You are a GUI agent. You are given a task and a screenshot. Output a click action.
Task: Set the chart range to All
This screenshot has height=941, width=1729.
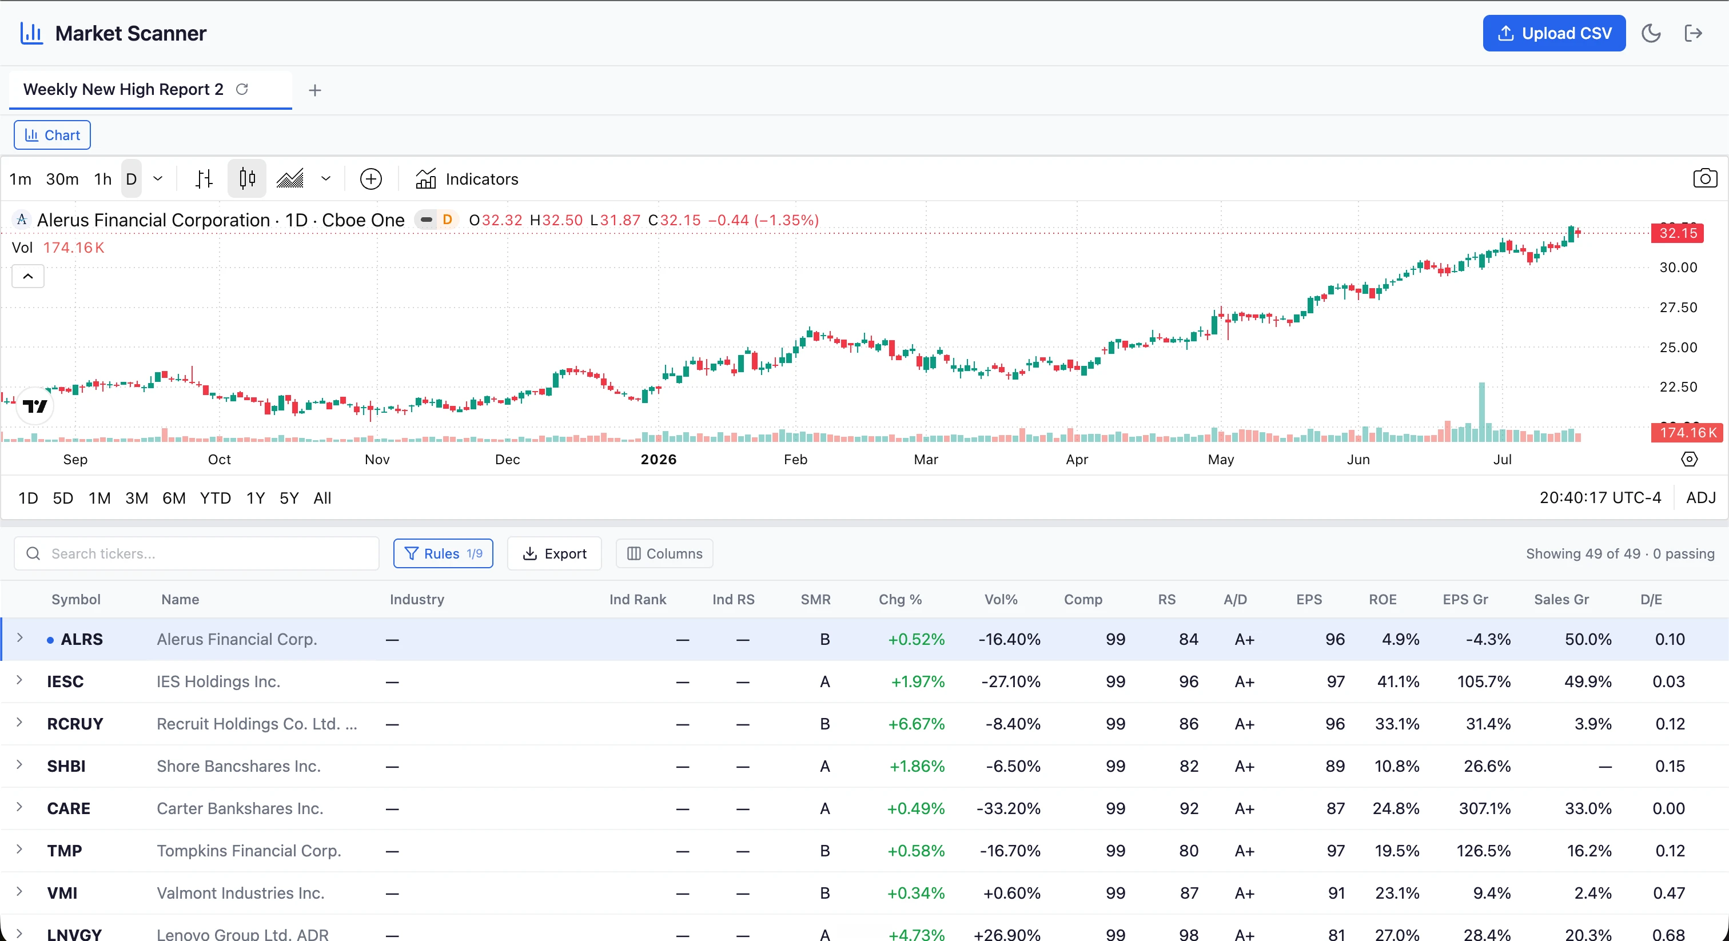(323, 498)
